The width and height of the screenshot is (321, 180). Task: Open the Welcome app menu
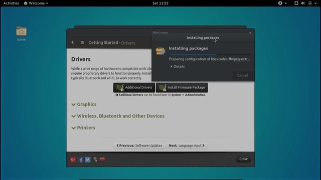(36, 3)
